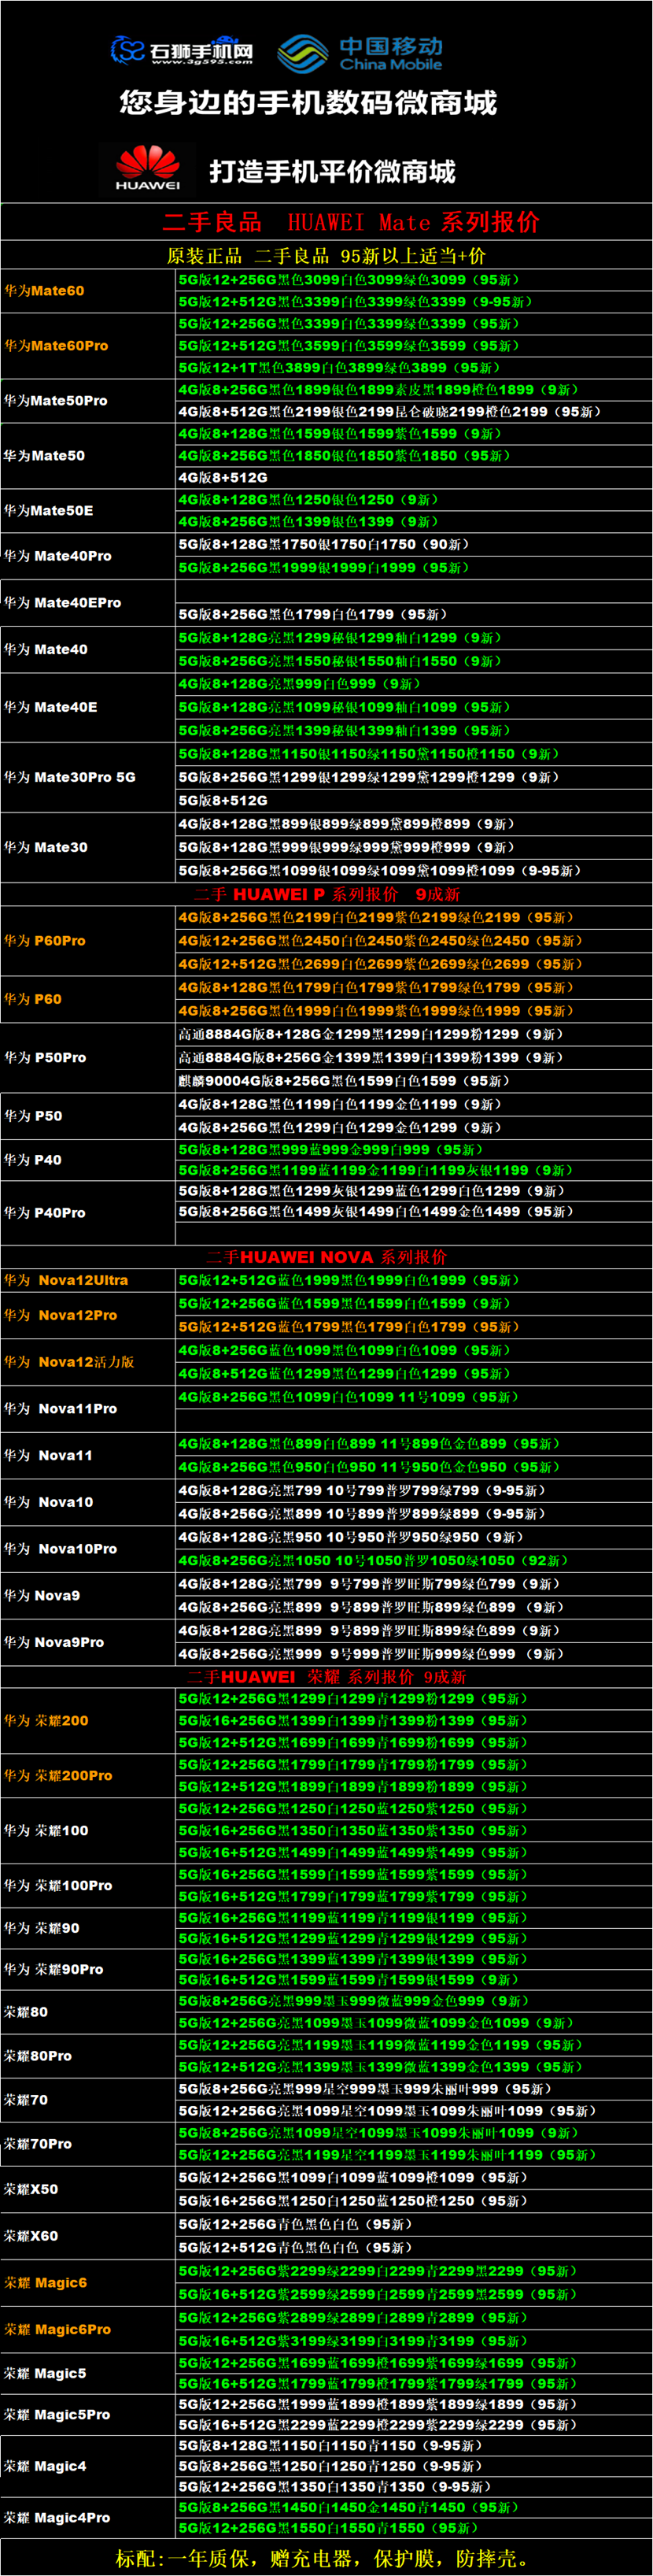Click the '5G版16+512G黑2299蓝2299' Magic5Pro row

coord(413,2425)
